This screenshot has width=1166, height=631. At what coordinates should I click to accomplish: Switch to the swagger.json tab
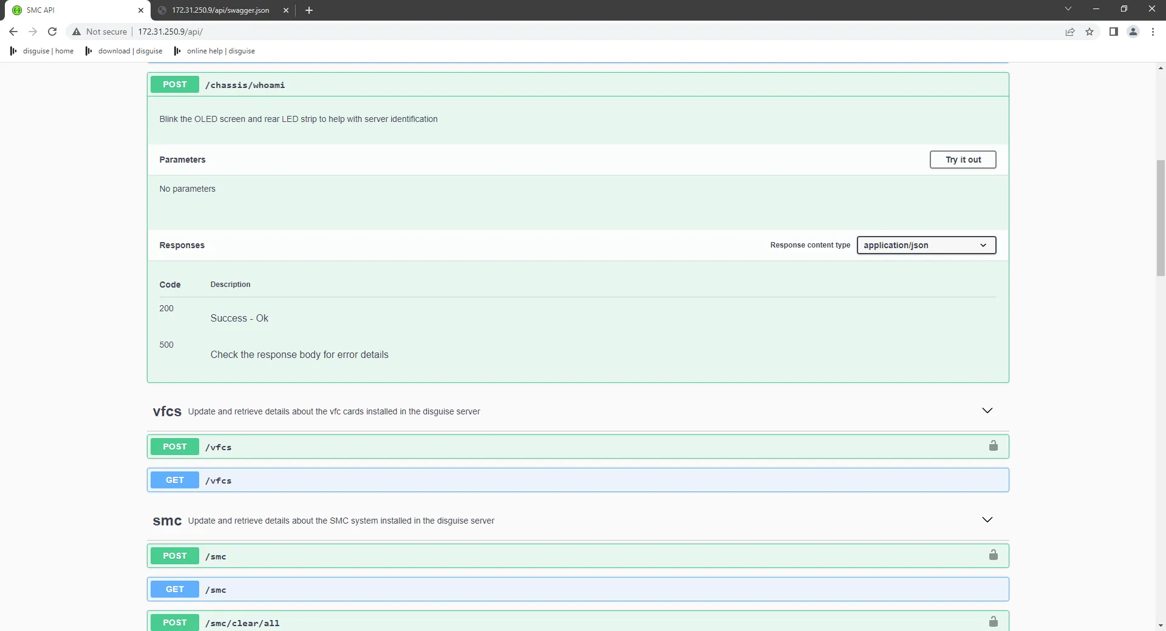coord(219,10)
